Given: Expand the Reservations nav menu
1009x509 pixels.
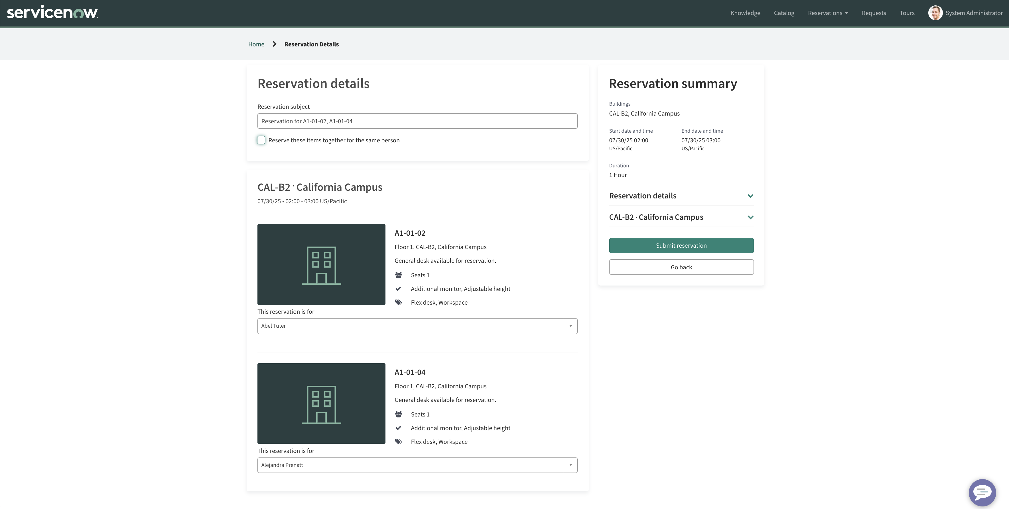Looking at the screenshot, I should click(x=828, y=13).
